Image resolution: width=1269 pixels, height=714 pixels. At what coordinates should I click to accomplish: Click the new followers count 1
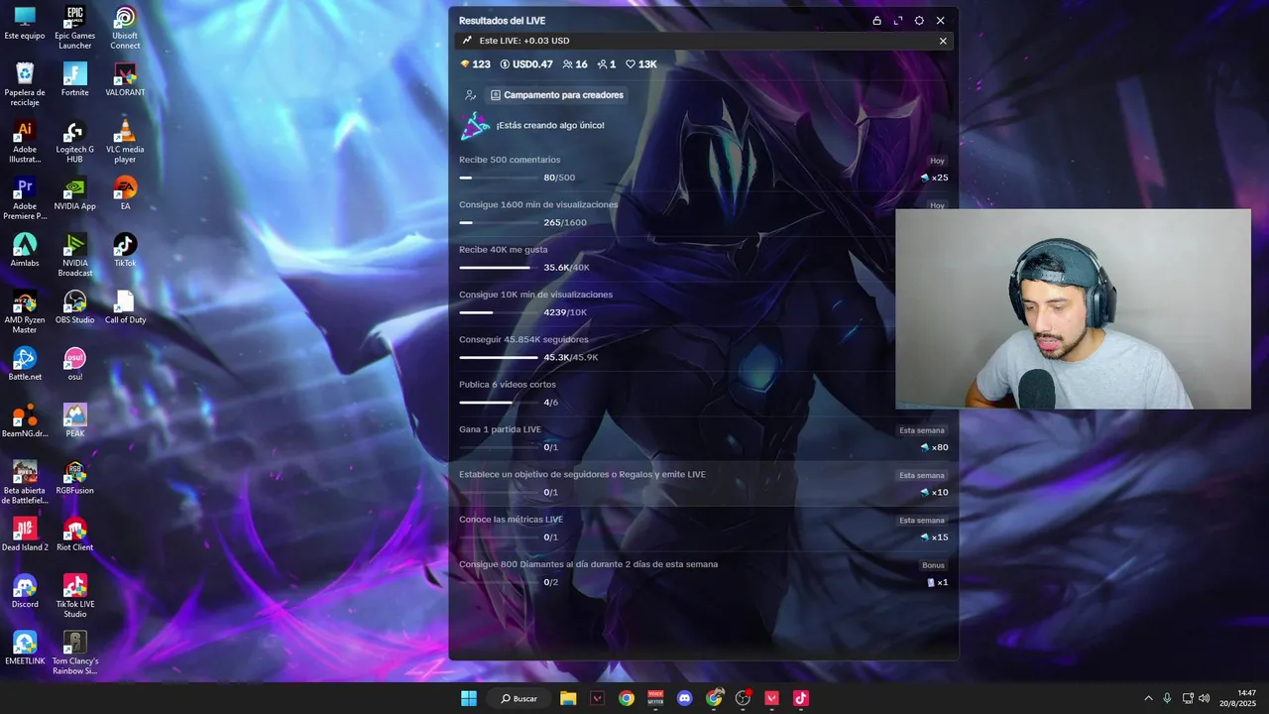pos(606,64)
